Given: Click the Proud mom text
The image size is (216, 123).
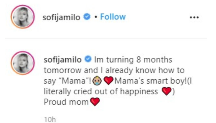Looking at the screenshot, I should click(x=66, y=102).
